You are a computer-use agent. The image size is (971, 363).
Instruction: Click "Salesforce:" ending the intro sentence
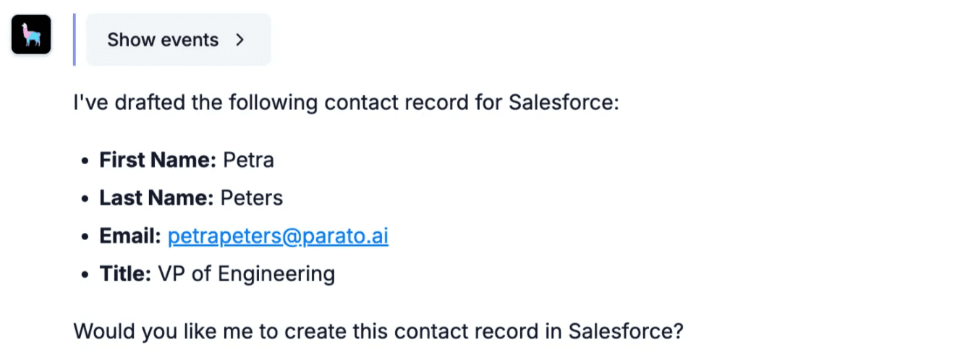tap(564, 103)
